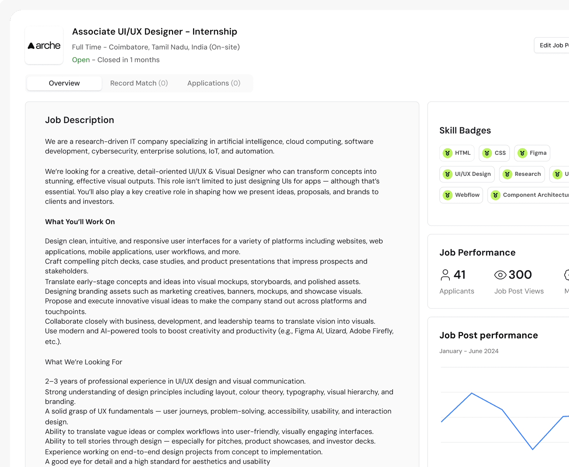Click the Edit Job Post button
This screenshot has height=467, width=569.
553,45
